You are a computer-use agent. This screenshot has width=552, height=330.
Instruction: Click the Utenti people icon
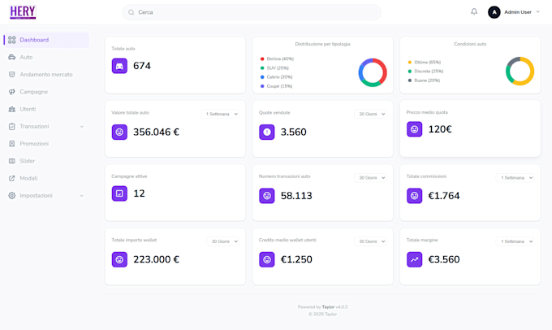click(12, 109)
